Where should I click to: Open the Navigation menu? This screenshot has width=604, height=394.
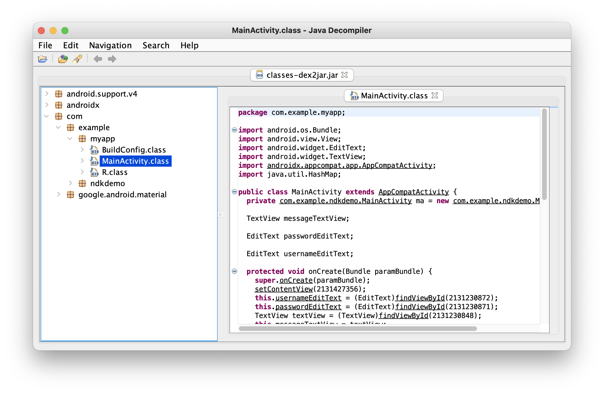click(x=110, y=45)
